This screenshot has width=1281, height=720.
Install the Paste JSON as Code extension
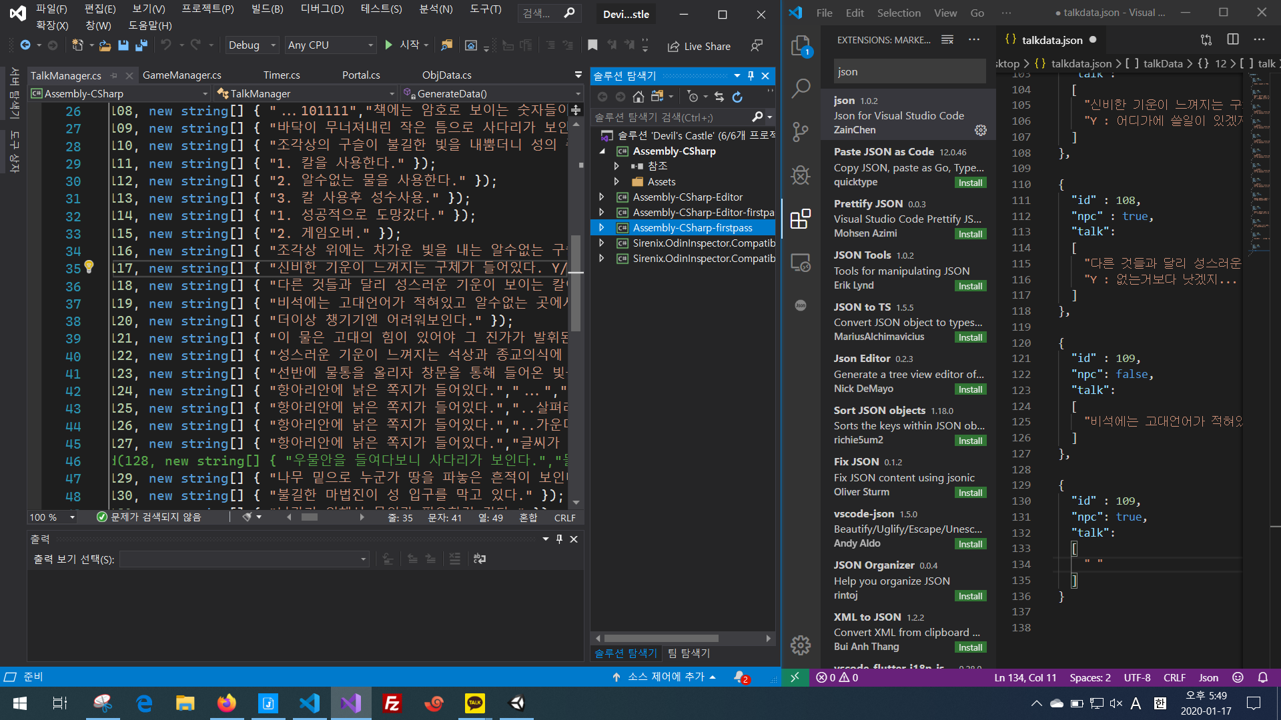(x=970, y=183)
